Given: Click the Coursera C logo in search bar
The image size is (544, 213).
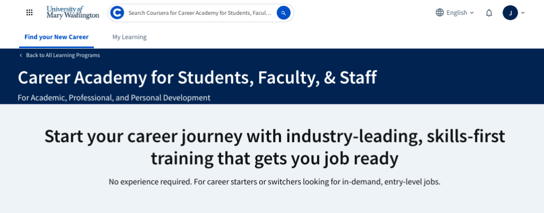Looking at the screenshot, I should 117,13.
